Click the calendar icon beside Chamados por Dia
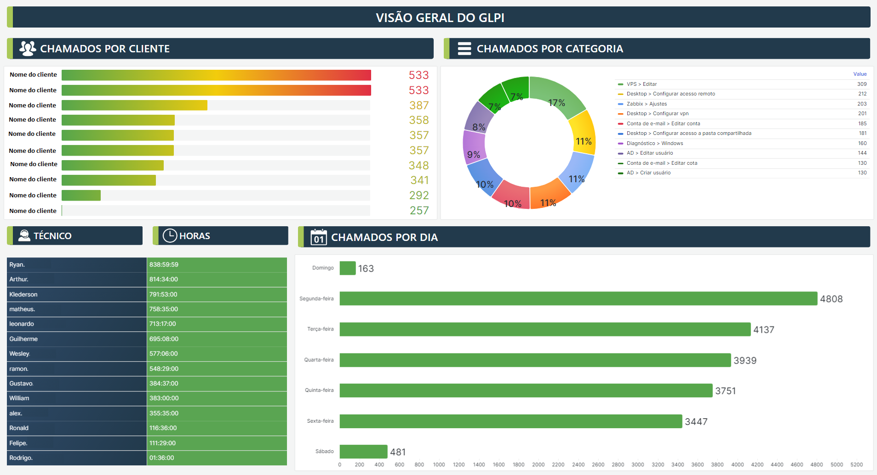This screenshot has width=877, height=475. pyautogui.click(x=319, y=237)
